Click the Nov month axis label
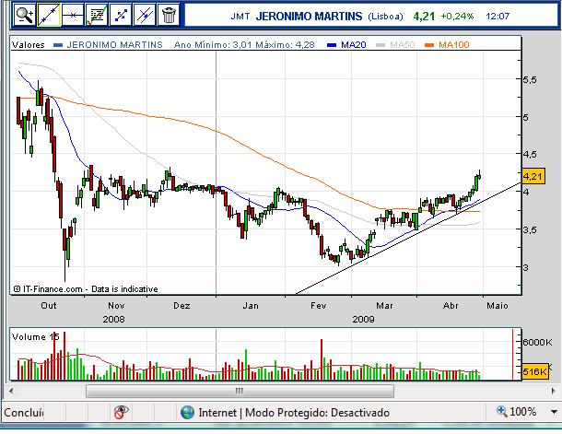This screenshot has height=434, width=562. point(116,306)
